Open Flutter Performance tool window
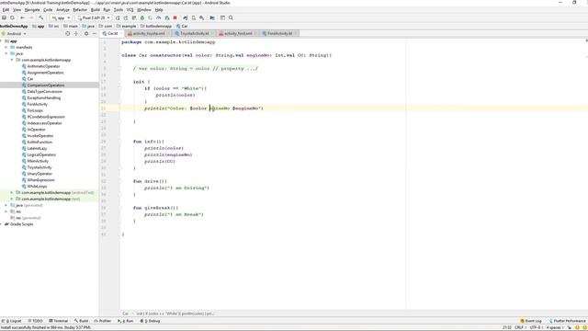This screenshot has height=331, width=588. click(x=567, y=321)
